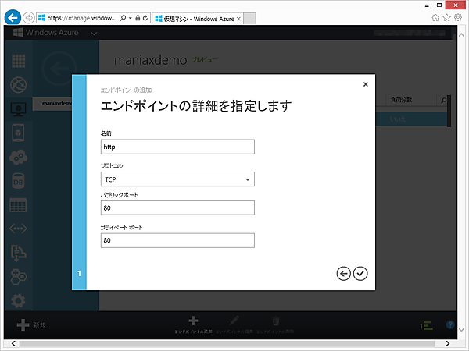Click エンドポイントの追加 button in the bottom bar
The image size is (469, 351).
[x=193, y=324]
